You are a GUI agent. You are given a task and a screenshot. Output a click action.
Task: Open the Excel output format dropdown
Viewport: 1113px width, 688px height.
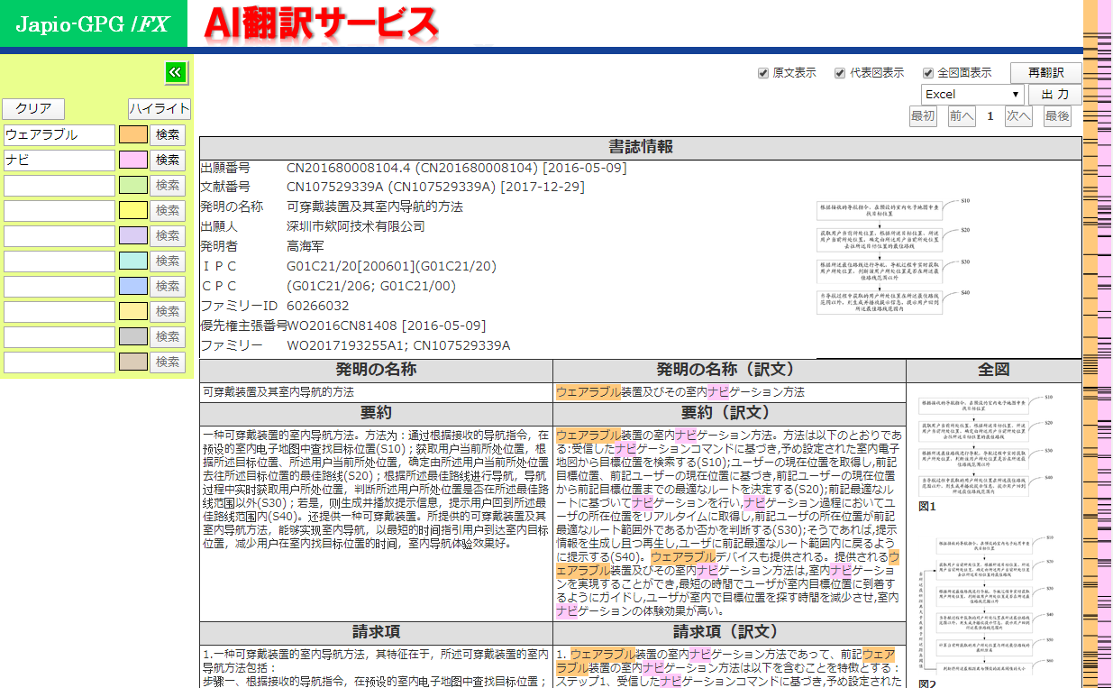pyautogui.click(x=972, y=95)
